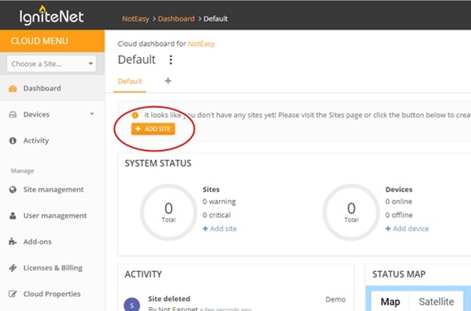Open NotEasy in the breadcrumb
The image size is (471, 311).
click(135, 19)
